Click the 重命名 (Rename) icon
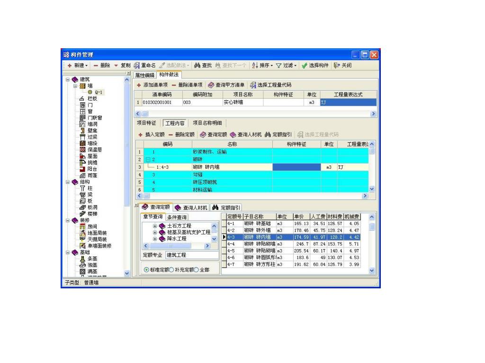This screenshot has height=363, width=485. [136, 65]
